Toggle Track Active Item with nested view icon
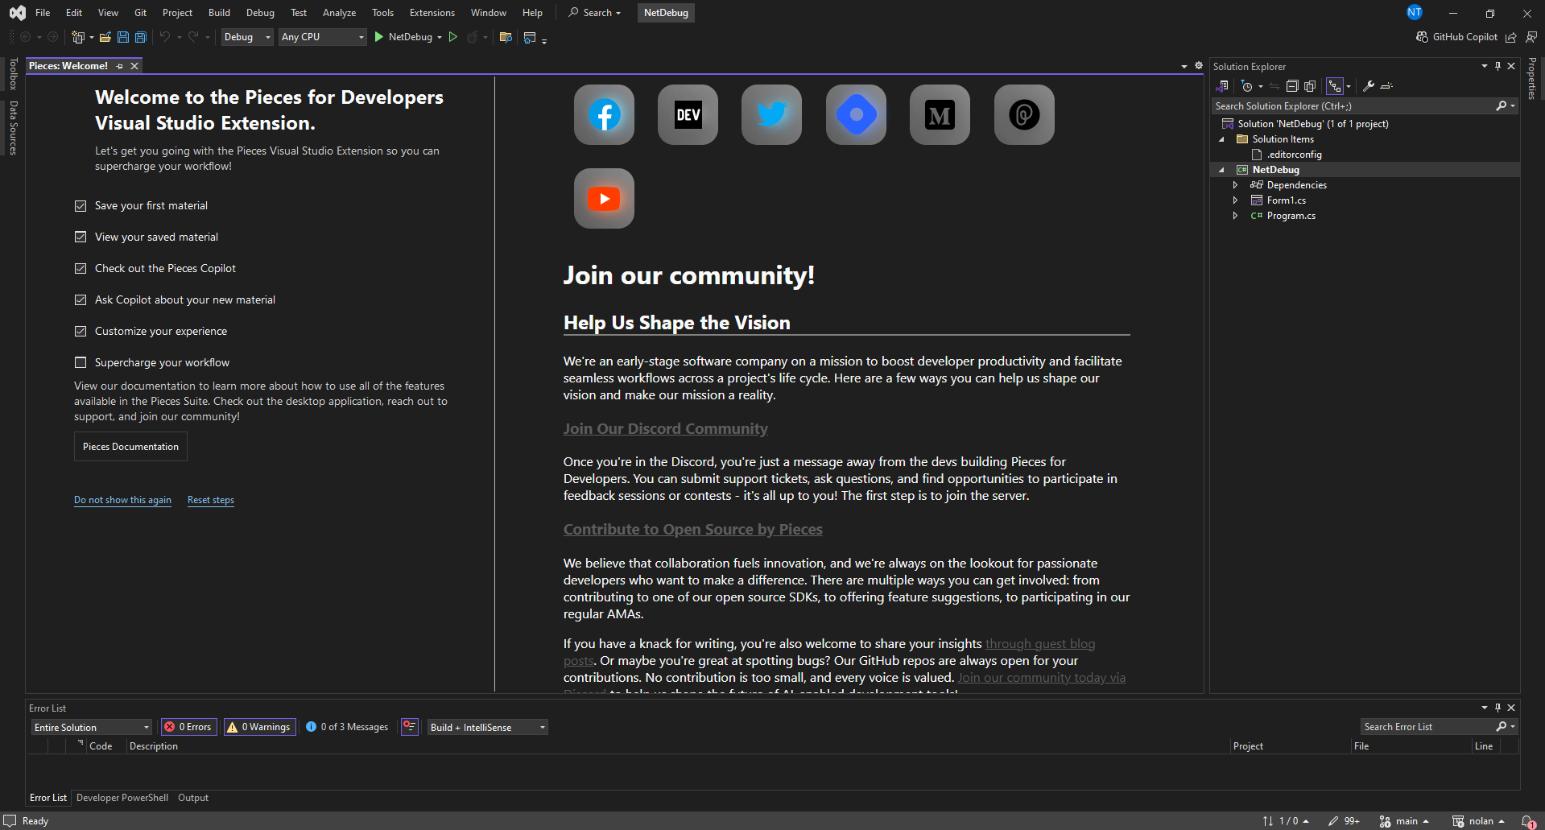 1336,86
